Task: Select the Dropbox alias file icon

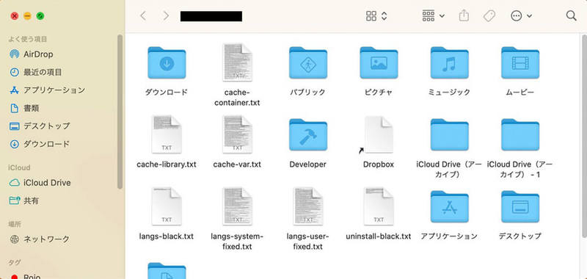Action: pyautogui.click(x=378, y=134)
